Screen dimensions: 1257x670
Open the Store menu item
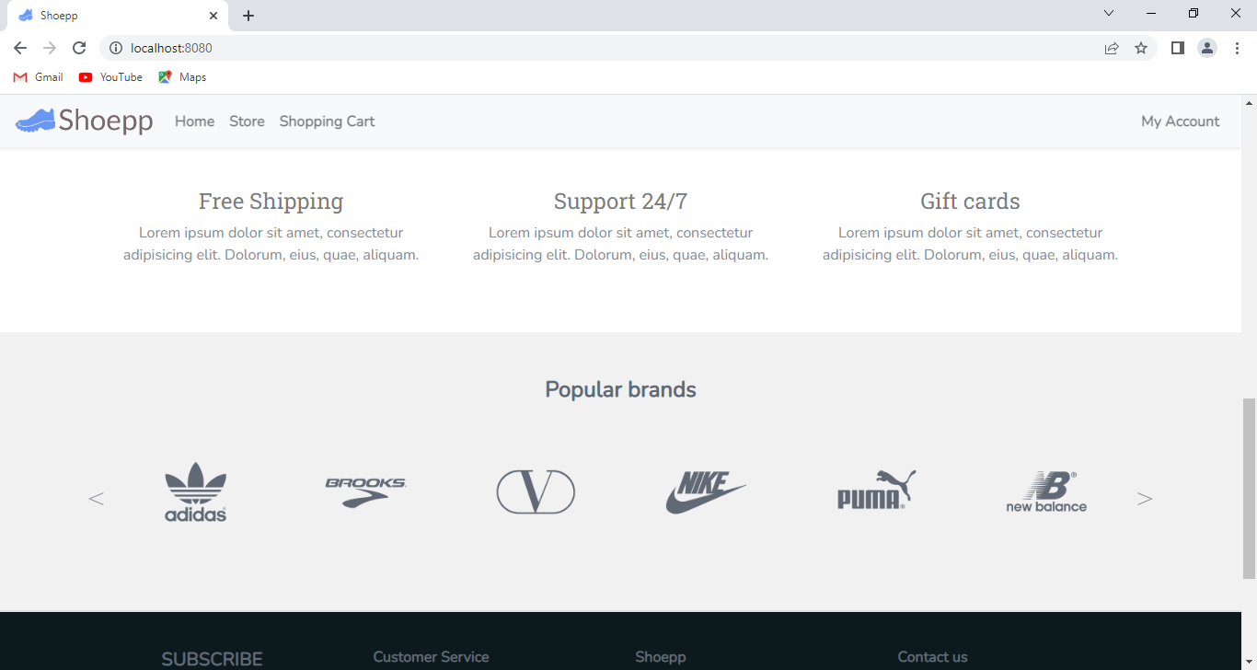pyautogui.click(x=247, y=121)
